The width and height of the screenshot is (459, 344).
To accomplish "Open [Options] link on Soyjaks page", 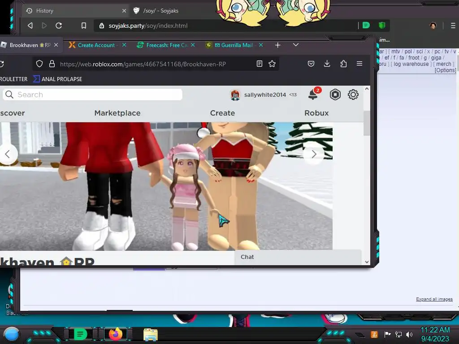I will tap(445, 70).
